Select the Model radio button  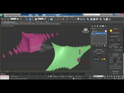pyautogui.click(x=93, y=52)
